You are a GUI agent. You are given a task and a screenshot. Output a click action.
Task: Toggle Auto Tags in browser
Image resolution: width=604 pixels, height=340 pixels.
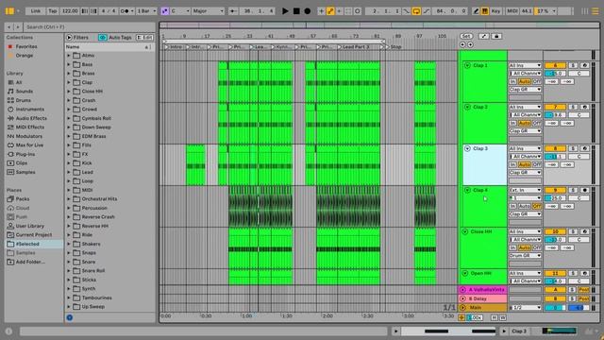tap(115, 38)
